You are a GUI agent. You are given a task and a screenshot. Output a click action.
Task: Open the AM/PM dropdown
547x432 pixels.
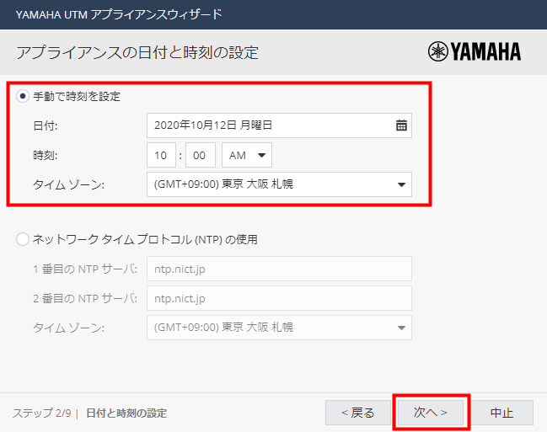[246, 155]
